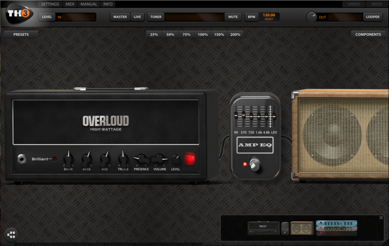Toggle MUTE on the tuner bar
The height and width of the screenshot is (246, 389).
[x=233, y=17]
